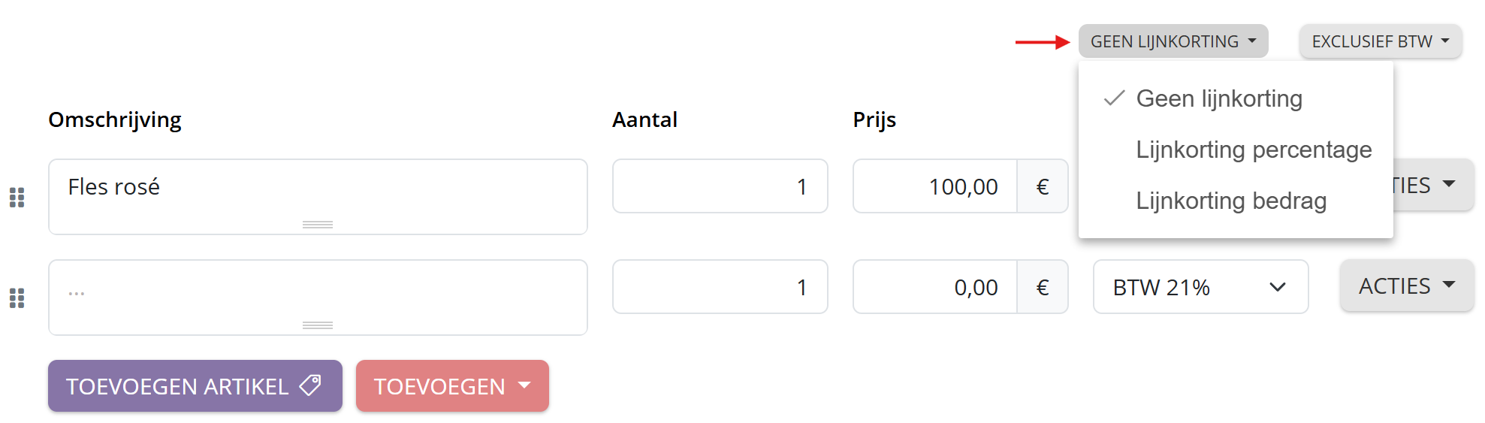1485x423 pixels.
Task: Click resize grip of Fles rosé description
Action: 318,225
